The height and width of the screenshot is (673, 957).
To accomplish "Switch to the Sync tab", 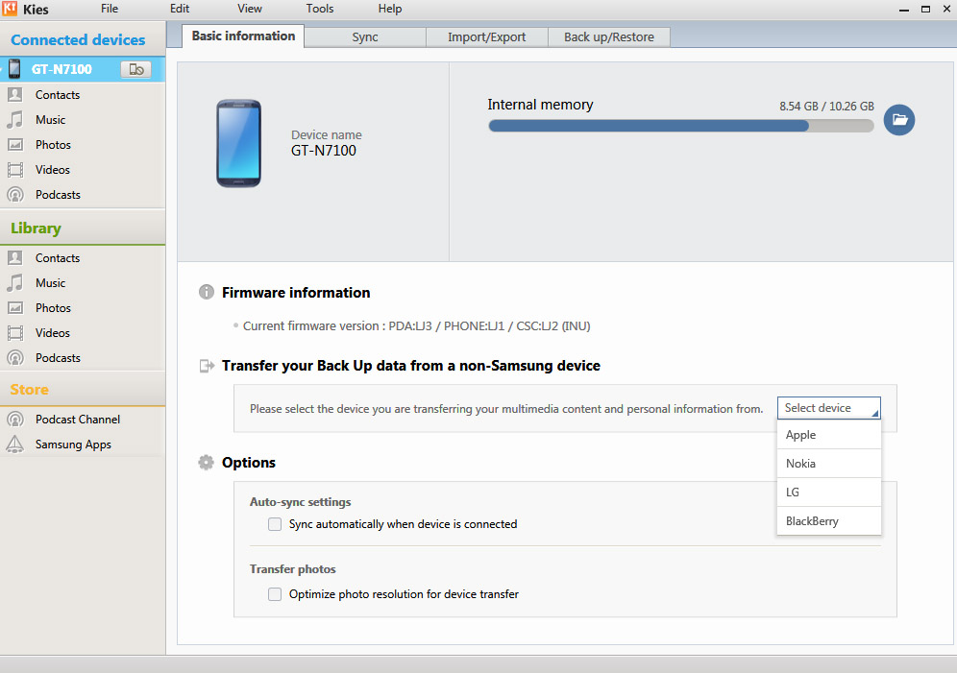I will coord(365,37).
